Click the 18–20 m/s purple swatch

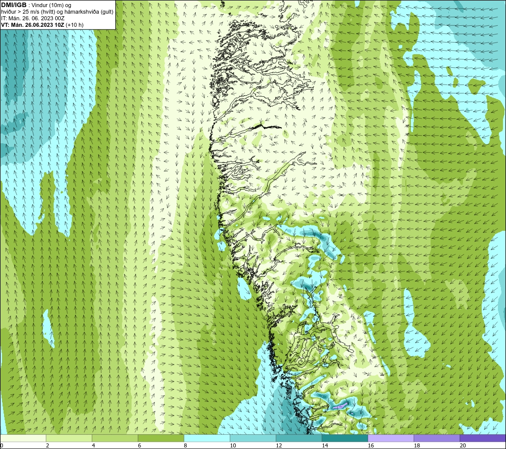click(x=437, y=438)
